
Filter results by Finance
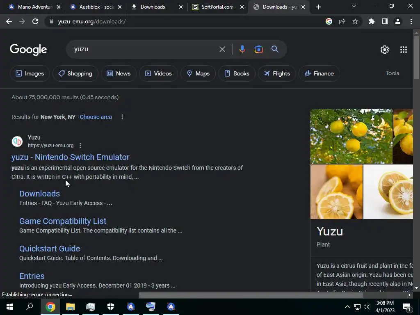319,73
